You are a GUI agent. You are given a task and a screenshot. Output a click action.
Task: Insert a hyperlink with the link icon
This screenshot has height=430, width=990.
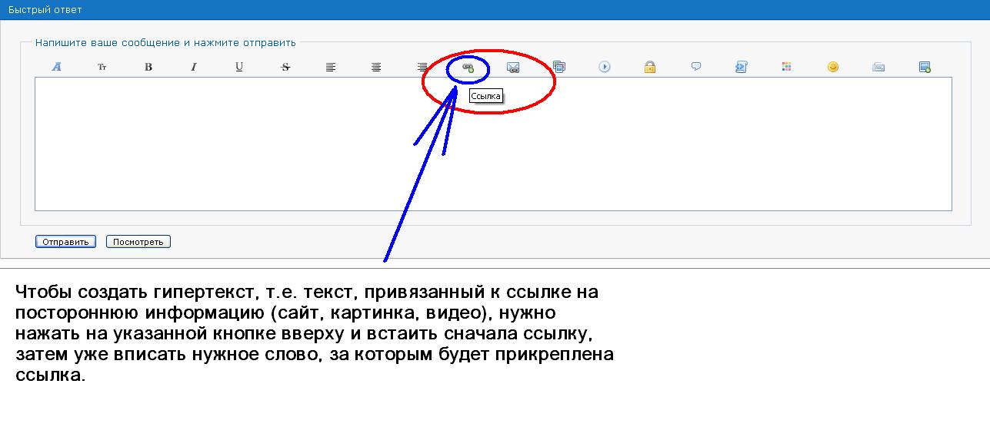click(468, 68)
